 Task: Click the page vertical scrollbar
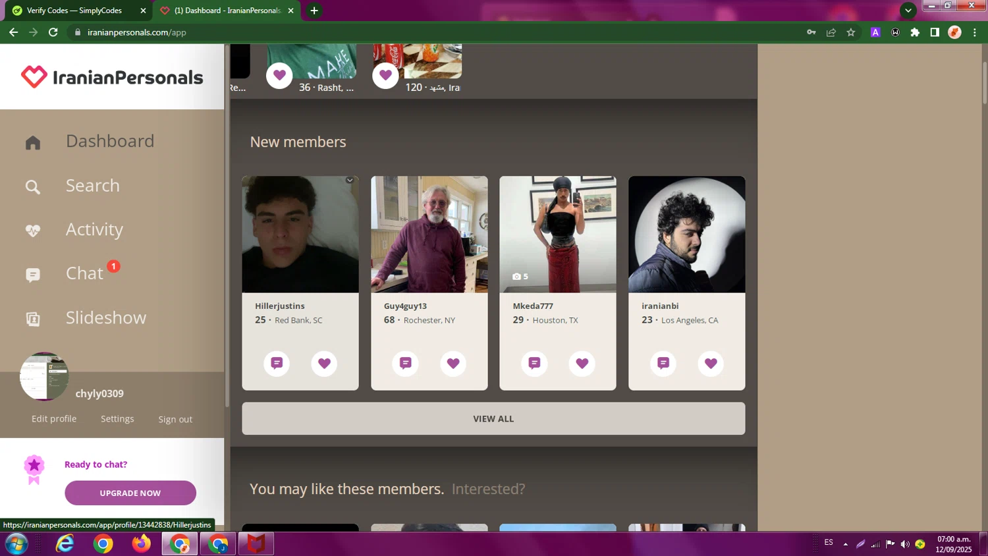tap(985, 84)
